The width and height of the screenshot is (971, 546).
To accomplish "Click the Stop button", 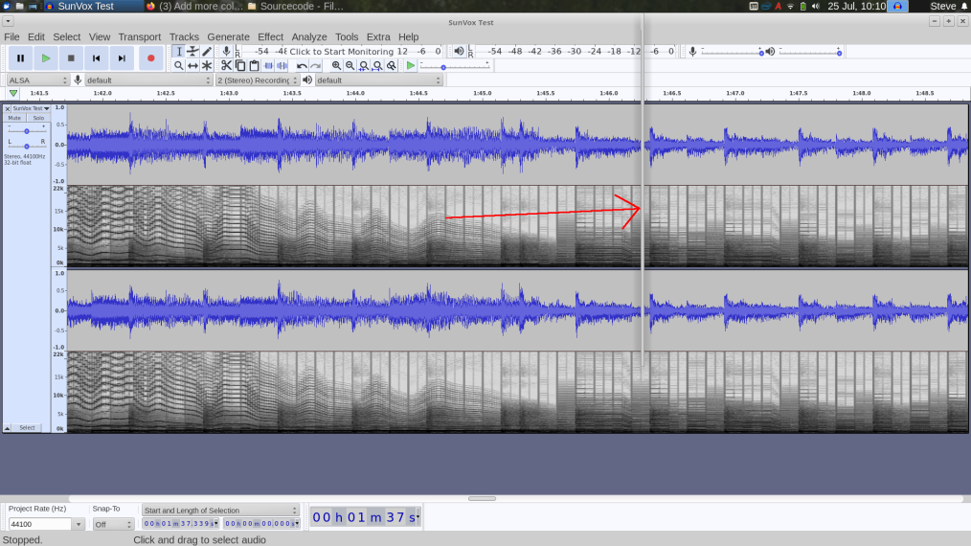I will (x=71, y=58).
